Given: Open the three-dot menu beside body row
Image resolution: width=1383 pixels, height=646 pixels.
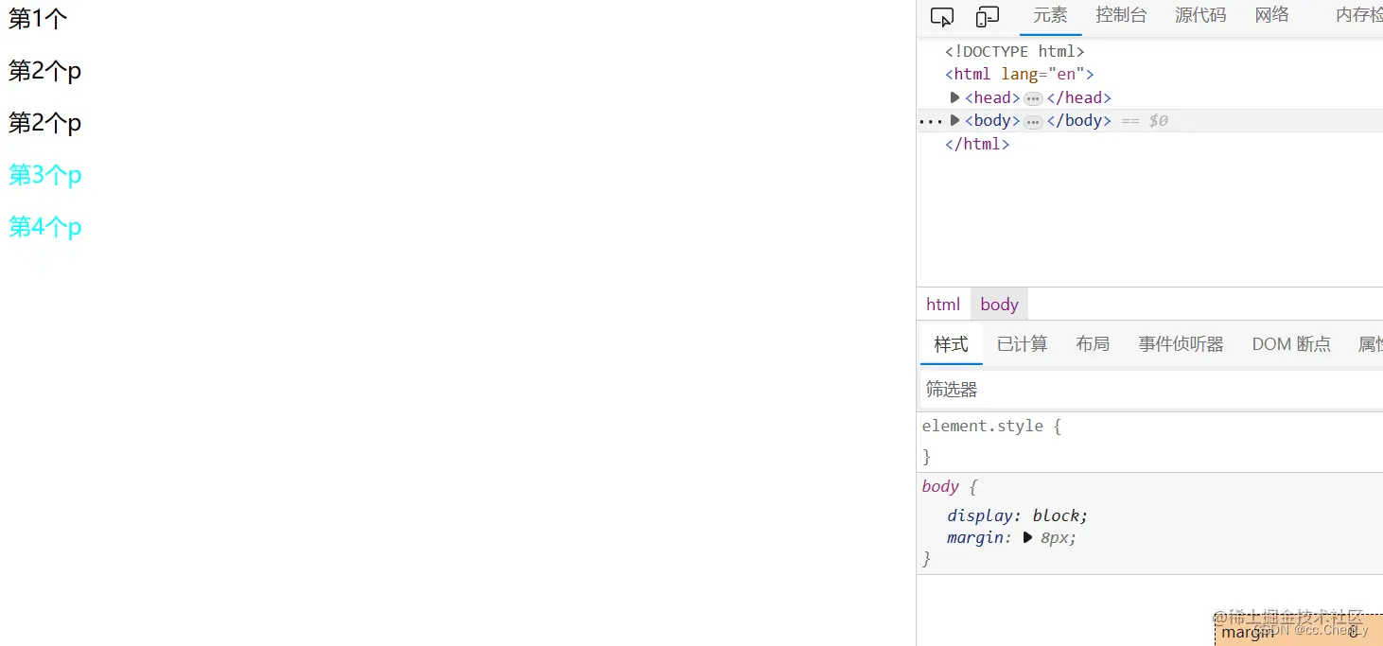Looking at the screenshot, I should 931,121.
